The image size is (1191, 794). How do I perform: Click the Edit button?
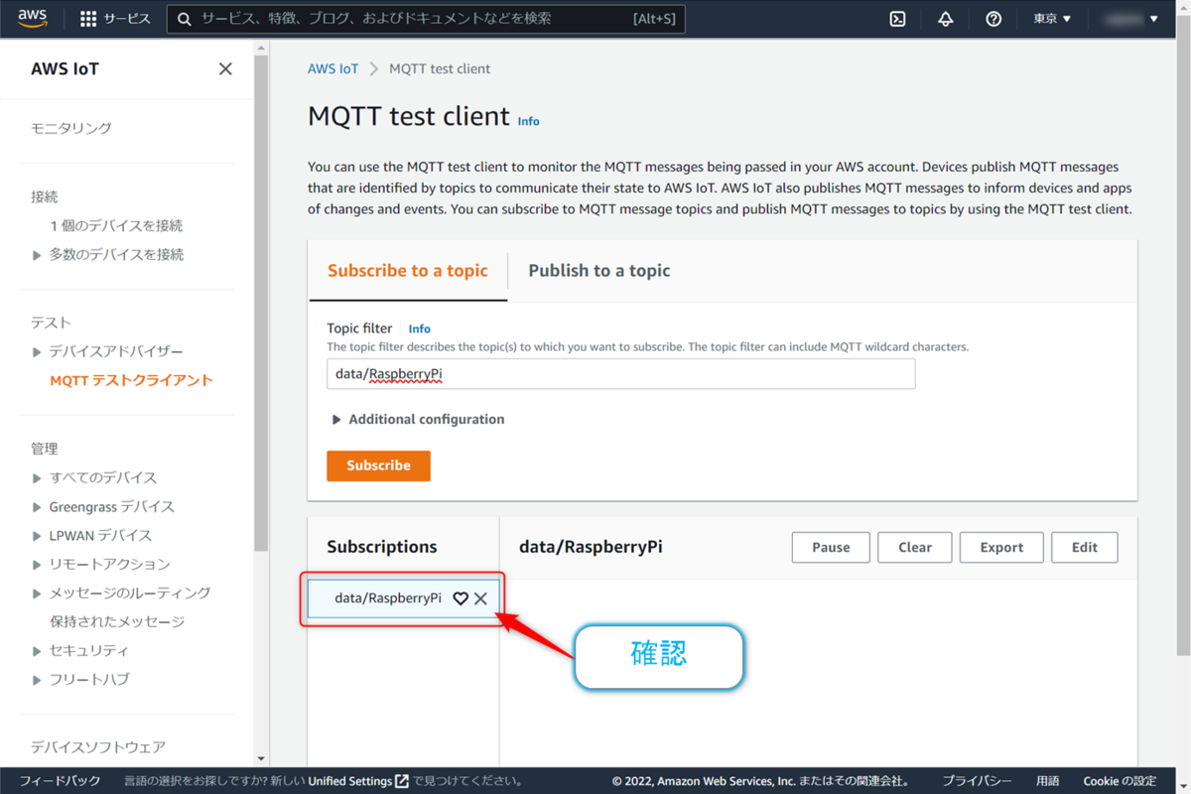coord(1085,547)
